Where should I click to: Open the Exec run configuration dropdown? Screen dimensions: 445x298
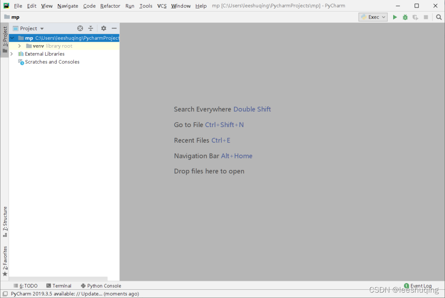[373, 17]
